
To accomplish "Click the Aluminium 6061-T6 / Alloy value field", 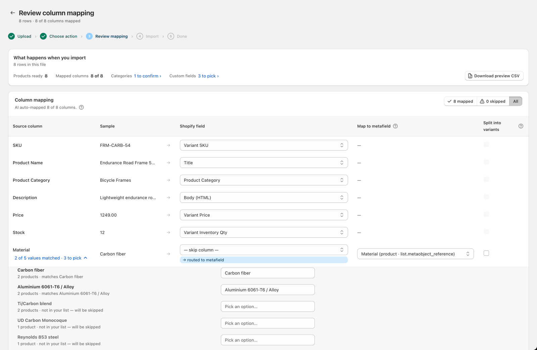I will [268, 290].
